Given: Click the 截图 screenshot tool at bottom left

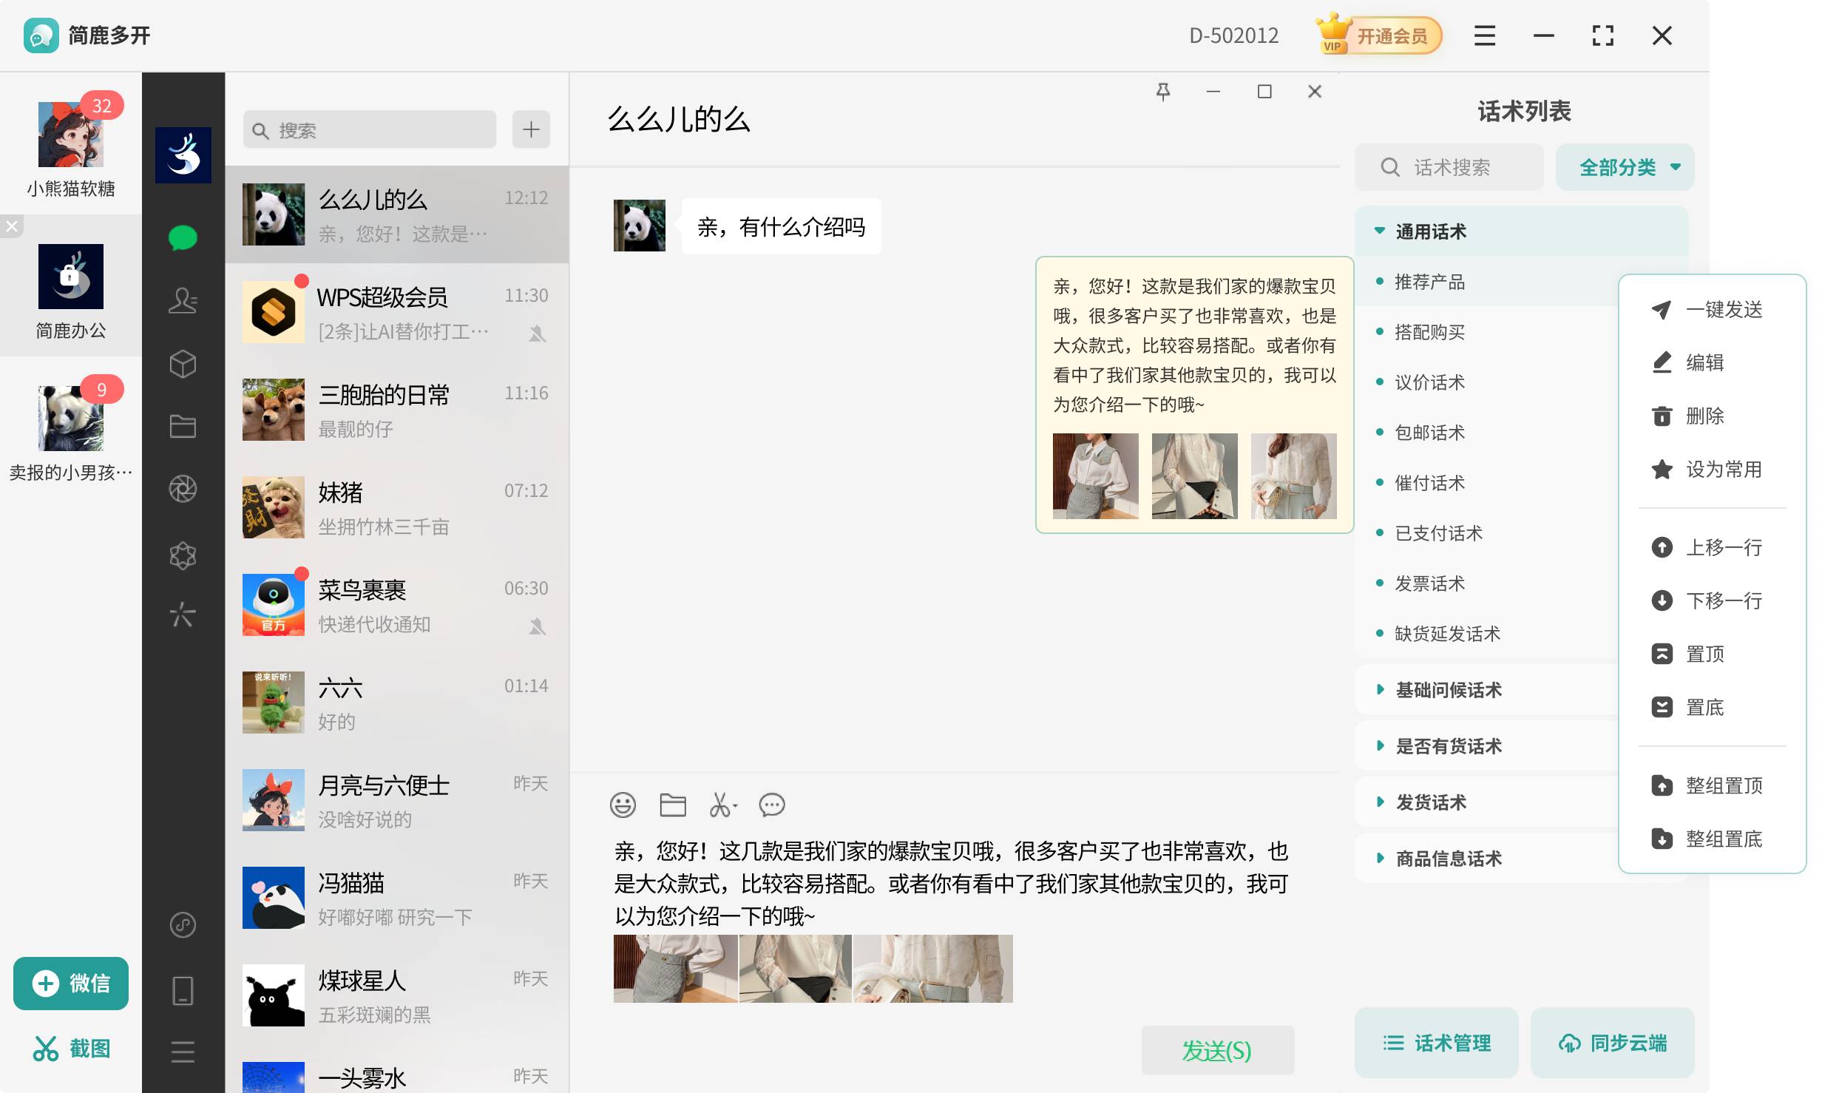Looking at the screenshot, I should coord(71,1048).
